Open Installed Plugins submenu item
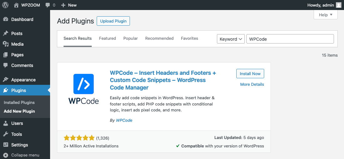Screen dimensions: 344x159 click(19, 102)
